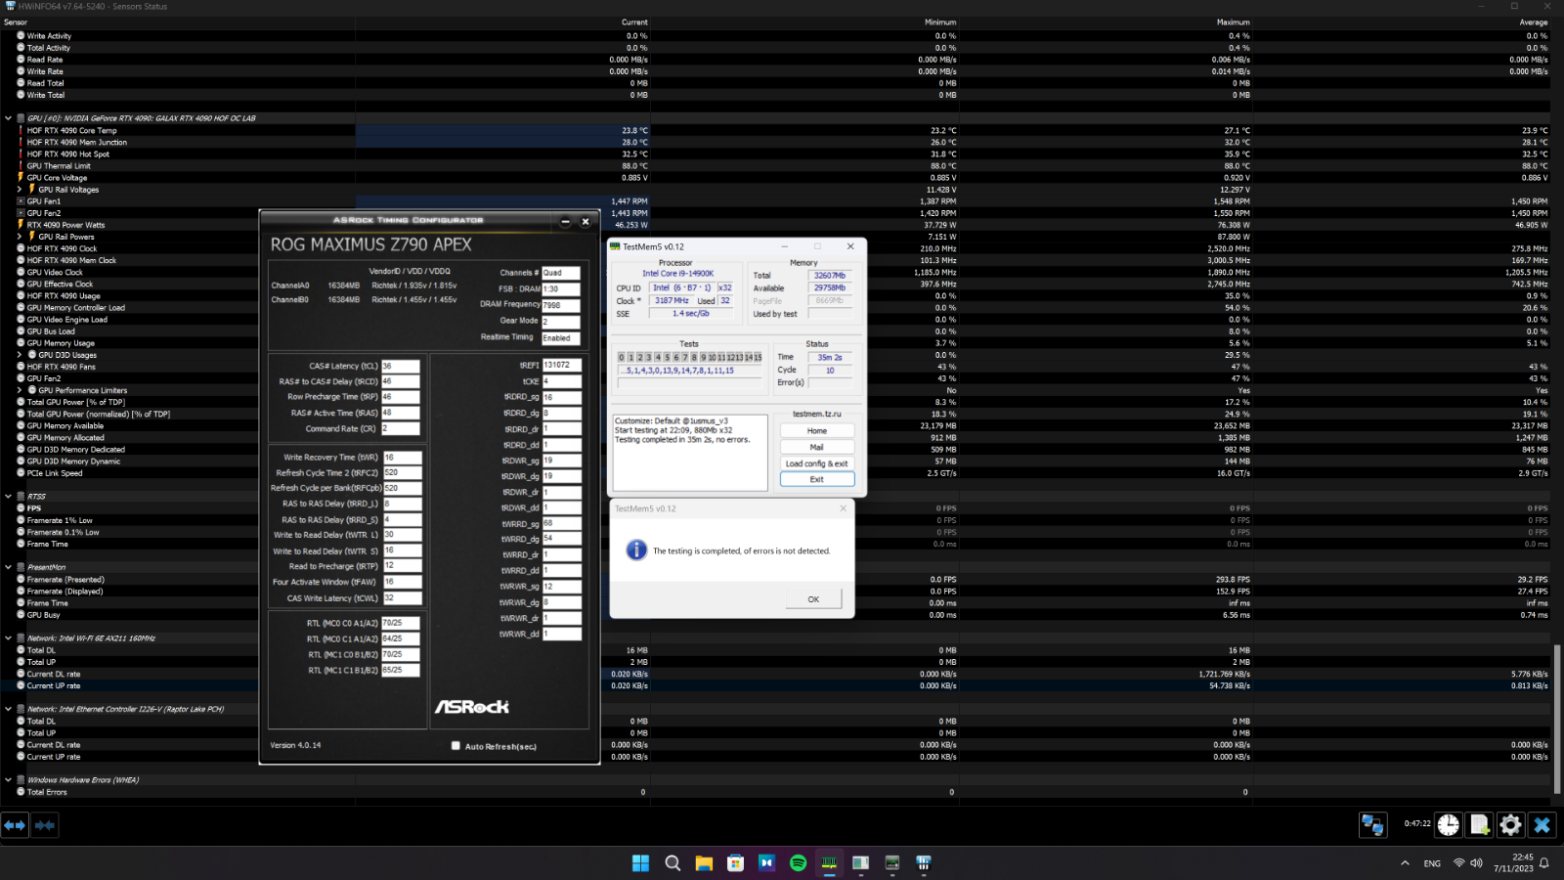Click the Sensor column header
1564x880 pixels.
coord(16,22)
